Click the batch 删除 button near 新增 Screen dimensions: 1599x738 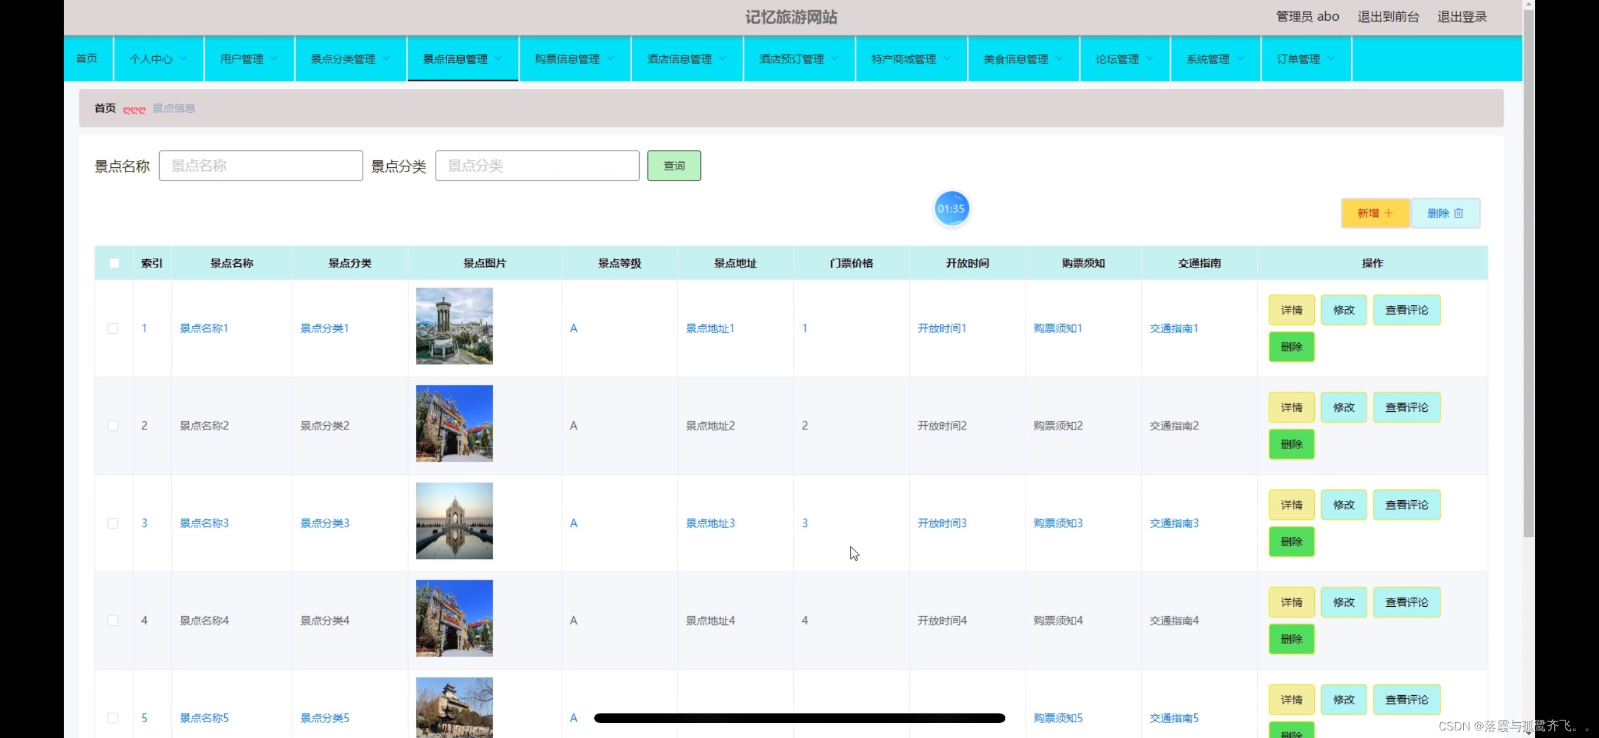click(1446, 213)
